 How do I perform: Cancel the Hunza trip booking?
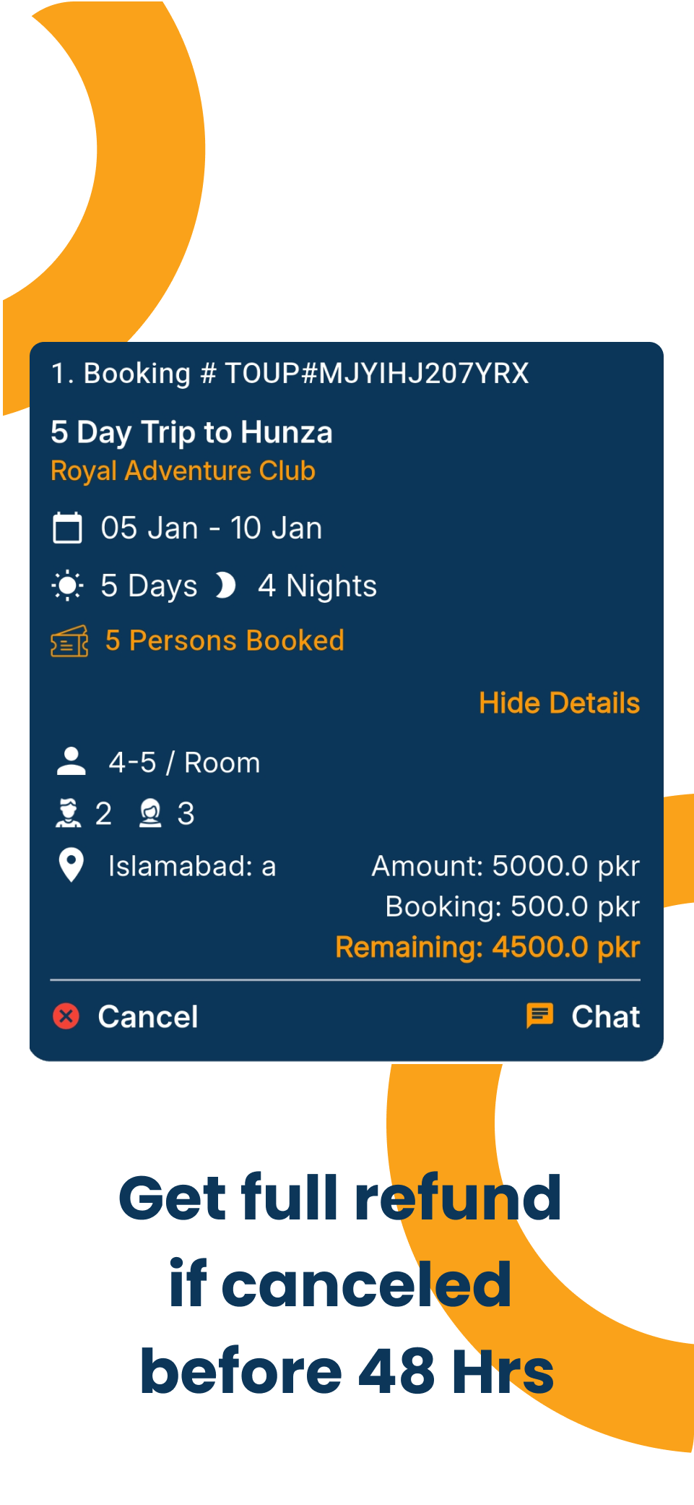pyautogui.click(x=147, y=1016)
